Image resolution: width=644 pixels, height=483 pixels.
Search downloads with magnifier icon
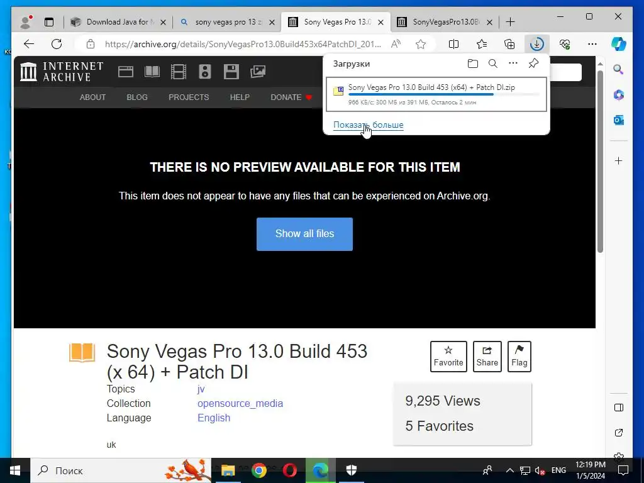pyautogui.click(x=493, y=64)
